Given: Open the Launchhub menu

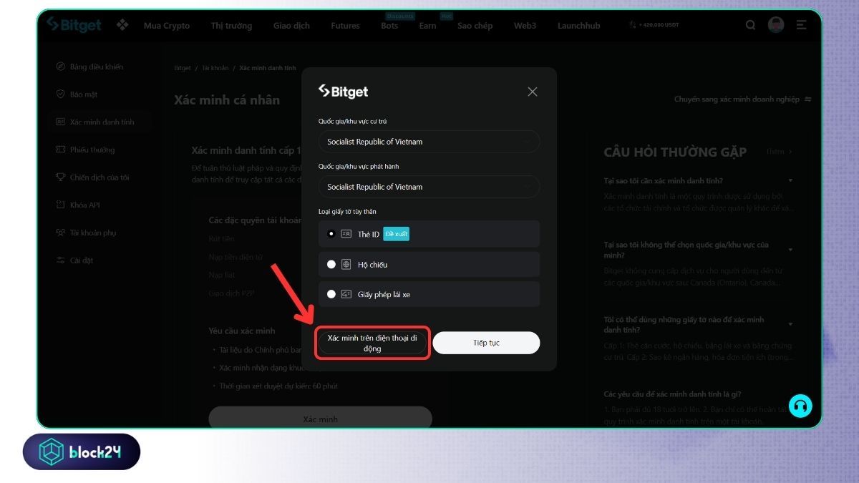Looking at the screenshot, I should coord(579,26).
